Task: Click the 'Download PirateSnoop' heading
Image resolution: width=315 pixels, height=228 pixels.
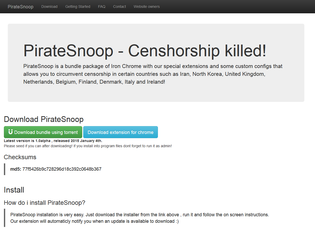Action: coord(44,119)
